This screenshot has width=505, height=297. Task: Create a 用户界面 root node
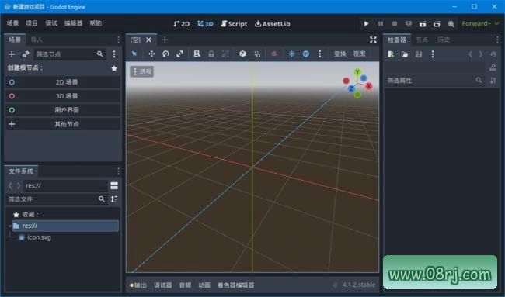point(63,110)
